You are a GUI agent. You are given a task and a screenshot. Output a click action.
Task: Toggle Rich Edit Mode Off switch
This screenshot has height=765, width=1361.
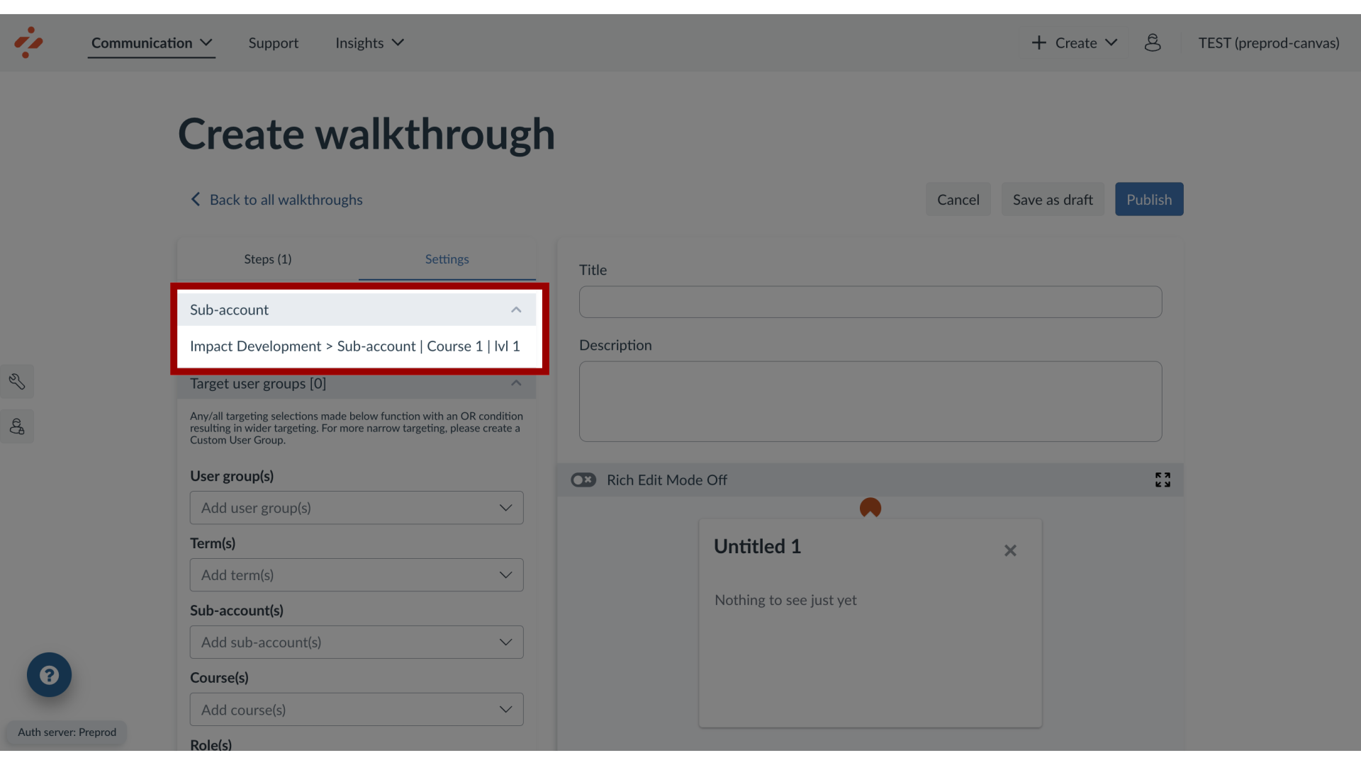[x=583, y=479]
